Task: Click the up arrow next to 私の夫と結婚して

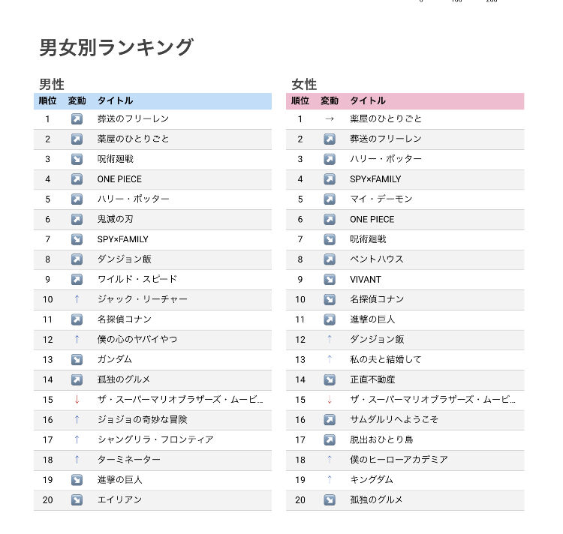Action: click(x=329, y=360)
